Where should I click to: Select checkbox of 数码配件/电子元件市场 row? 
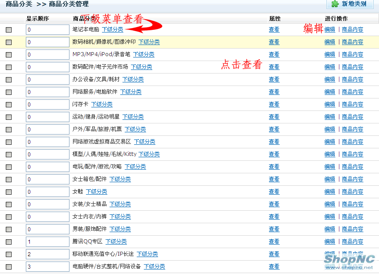(x=9, y=67)
